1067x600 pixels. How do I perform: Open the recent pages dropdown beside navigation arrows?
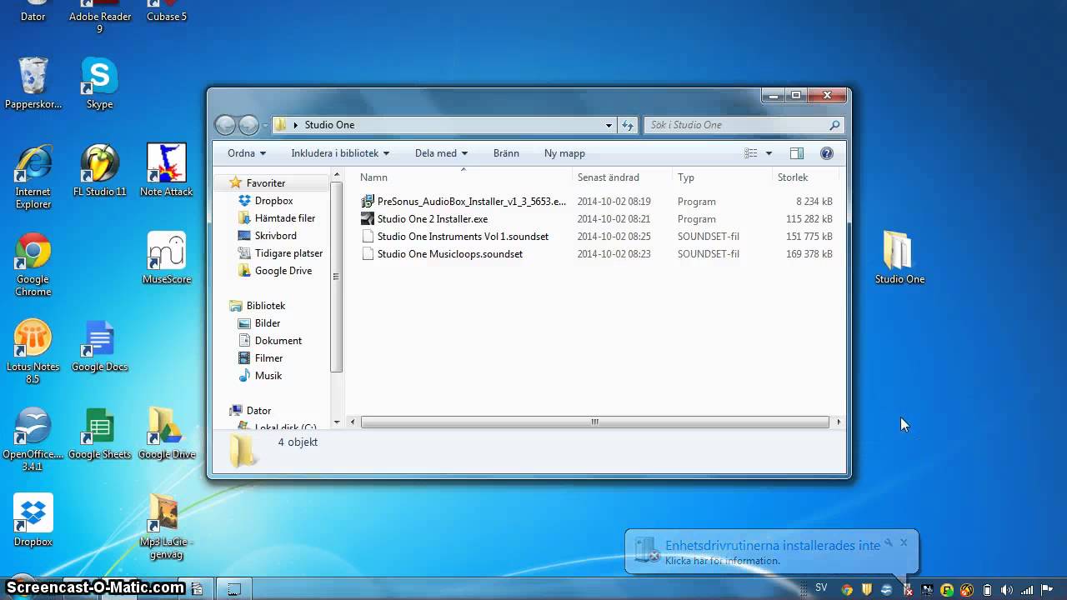coord(265,125)
